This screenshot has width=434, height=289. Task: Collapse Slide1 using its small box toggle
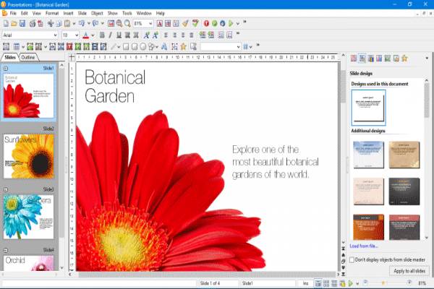point(6,68)
